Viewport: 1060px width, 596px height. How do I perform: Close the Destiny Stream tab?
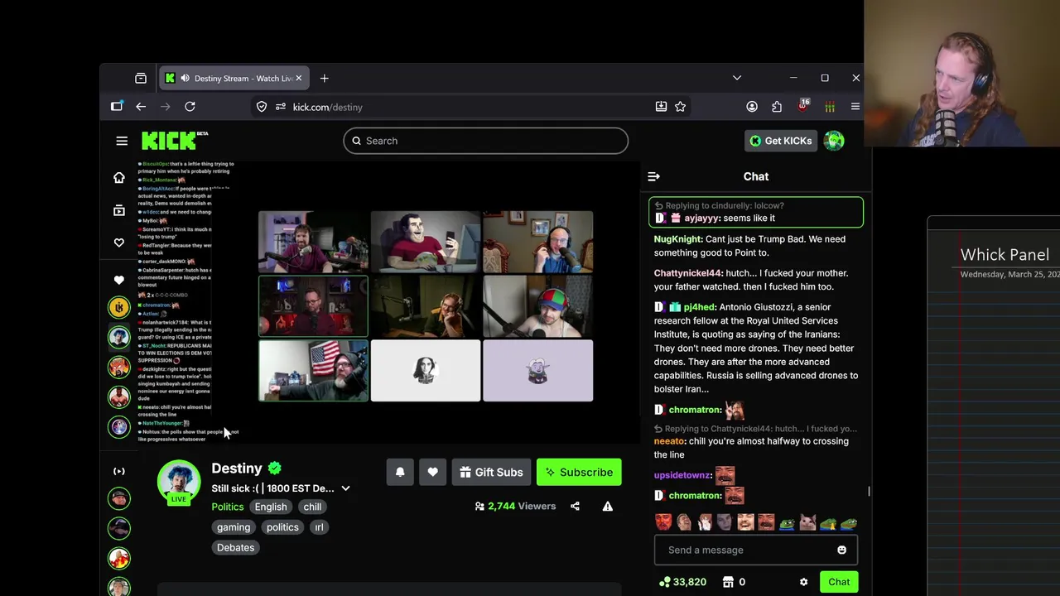298,79
